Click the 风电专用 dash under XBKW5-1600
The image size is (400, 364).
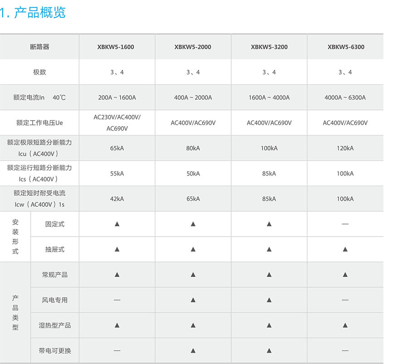click(117, 300)
